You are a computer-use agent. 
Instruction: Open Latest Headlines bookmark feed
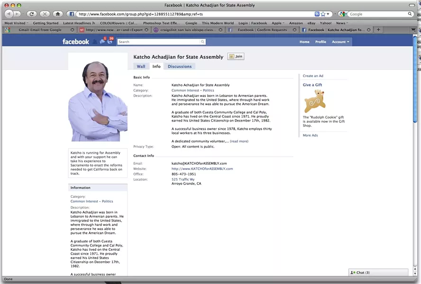click(x=79, y=23)
